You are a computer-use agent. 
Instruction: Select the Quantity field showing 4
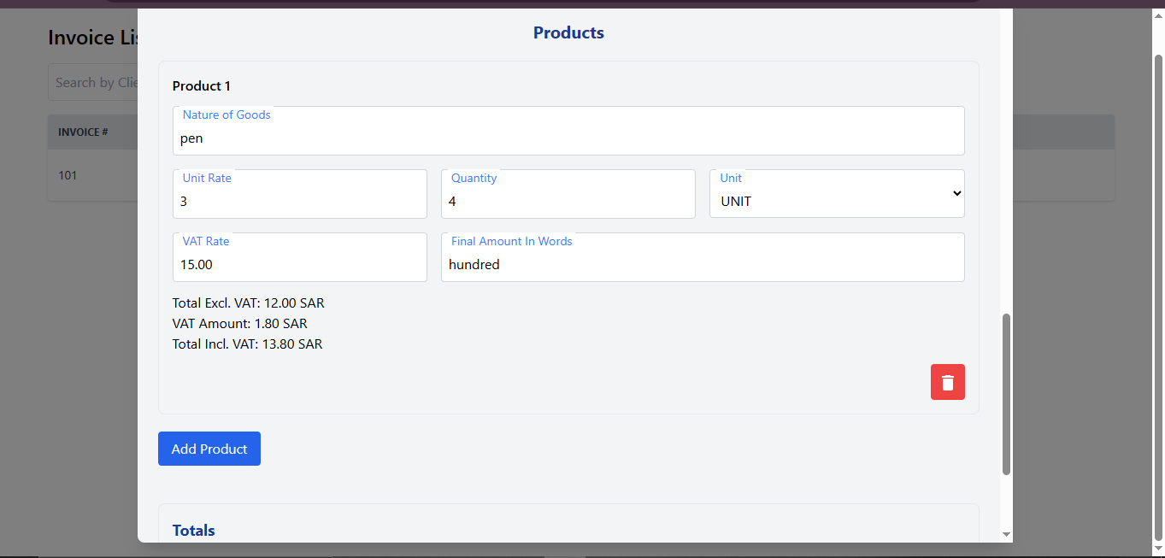click(x=568, y=201)
